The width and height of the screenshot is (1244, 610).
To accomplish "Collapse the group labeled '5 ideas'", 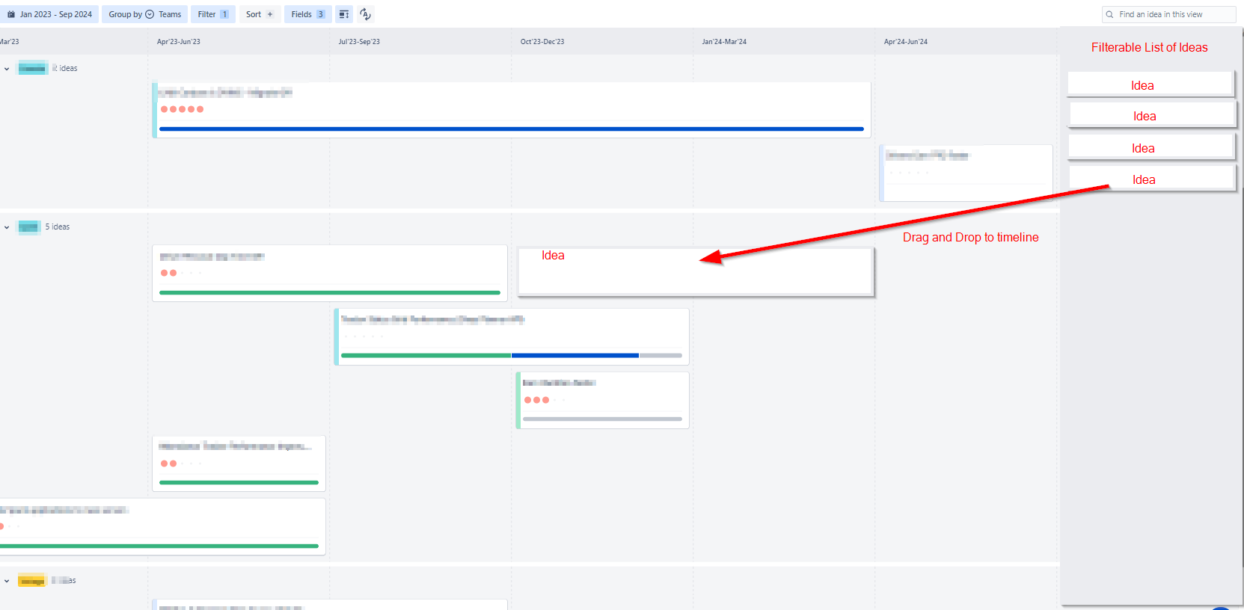I will (7, 227).
